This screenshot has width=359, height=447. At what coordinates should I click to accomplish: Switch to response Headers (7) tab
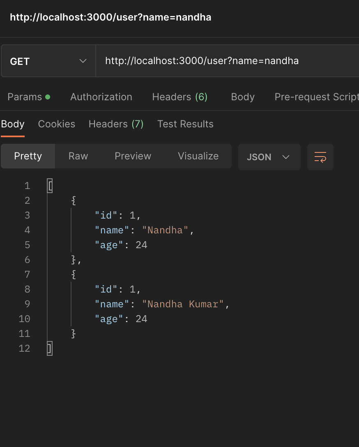coord(116,124)
